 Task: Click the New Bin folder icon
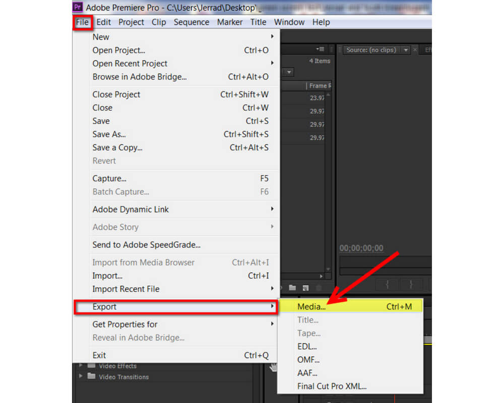pyautogui.click(x=292, y=288)
